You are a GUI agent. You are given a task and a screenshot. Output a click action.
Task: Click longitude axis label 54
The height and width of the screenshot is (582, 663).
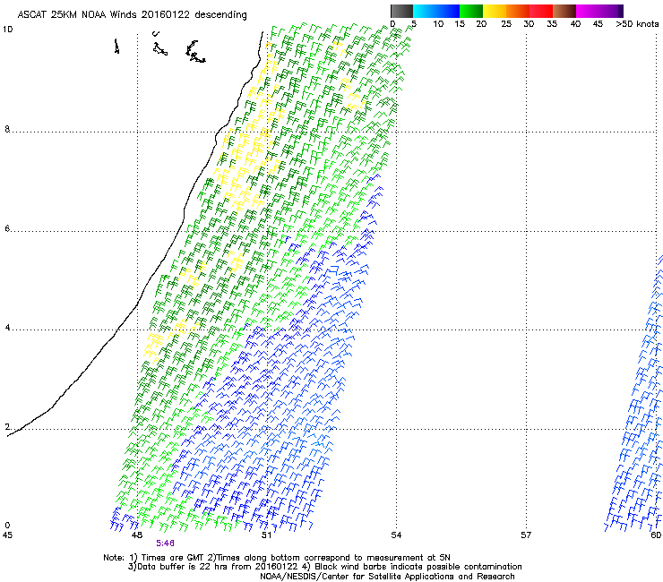pos(396,535)
